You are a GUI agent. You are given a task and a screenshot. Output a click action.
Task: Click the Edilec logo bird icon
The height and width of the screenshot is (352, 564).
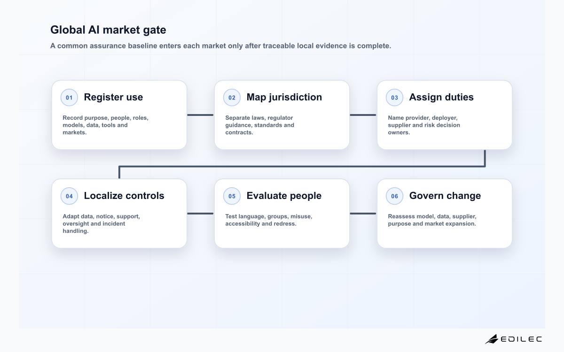pyautogui.click(x=492, y=339)
